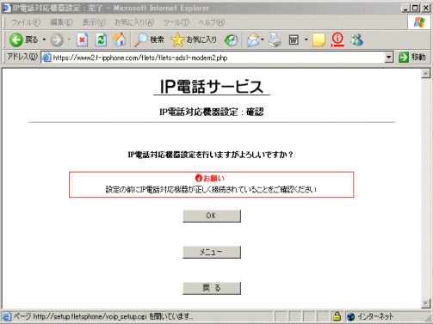Click the page icon in address bar
The width and height of the screenshot is (433, 324).
pyautogui.click(x=46, y=58)
